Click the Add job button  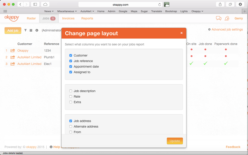pos(13,31)
